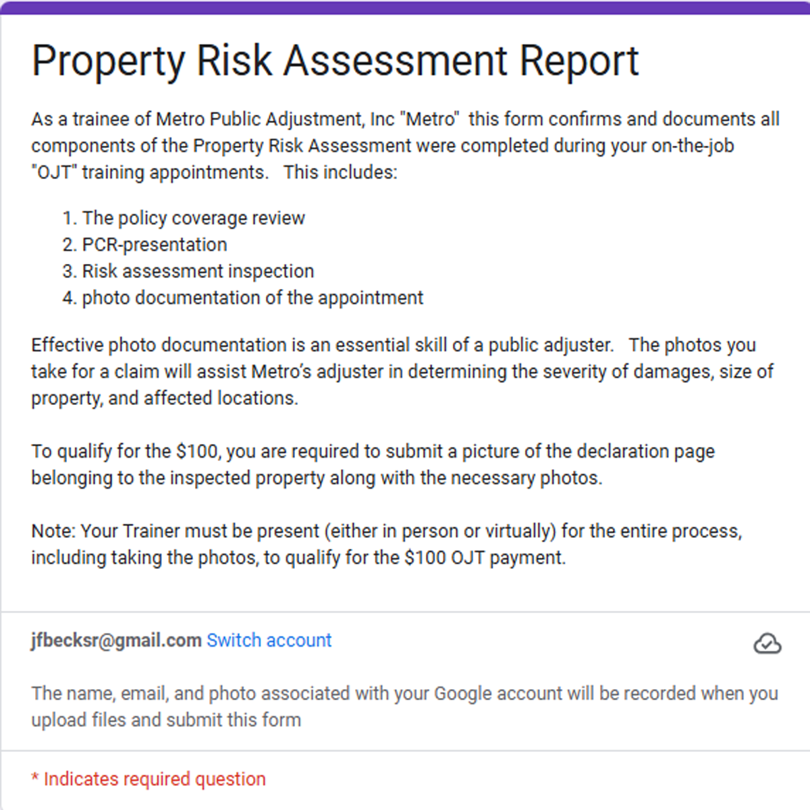This screenshot has width=810, height=810.
Task: Click list item 'The policy coverage review'
Action: coord(193,218)
